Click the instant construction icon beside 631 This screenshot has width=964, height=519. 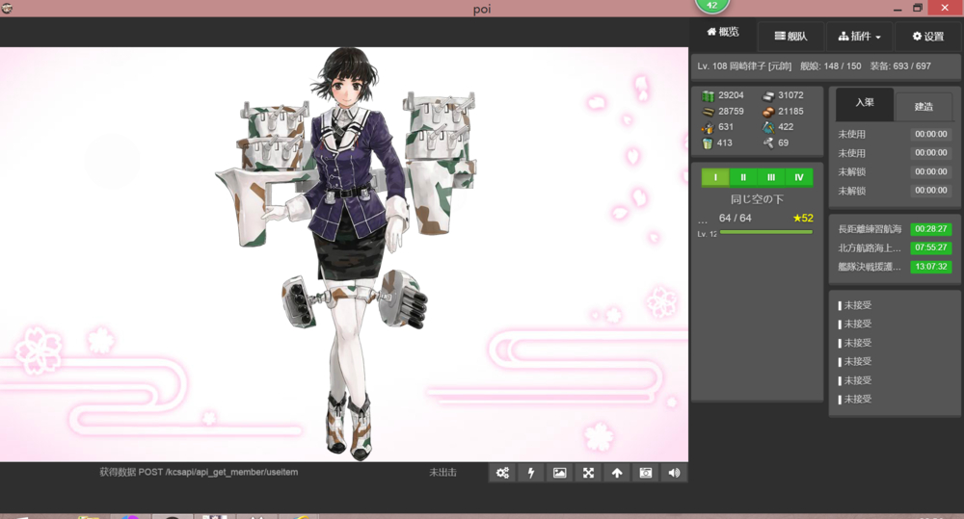tap(708, 127)
